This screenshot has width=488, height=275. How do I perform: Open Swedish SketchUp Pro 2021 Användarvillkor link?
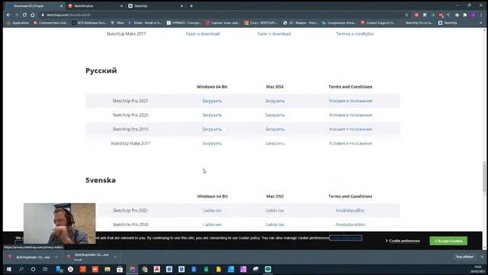point(350,211)
